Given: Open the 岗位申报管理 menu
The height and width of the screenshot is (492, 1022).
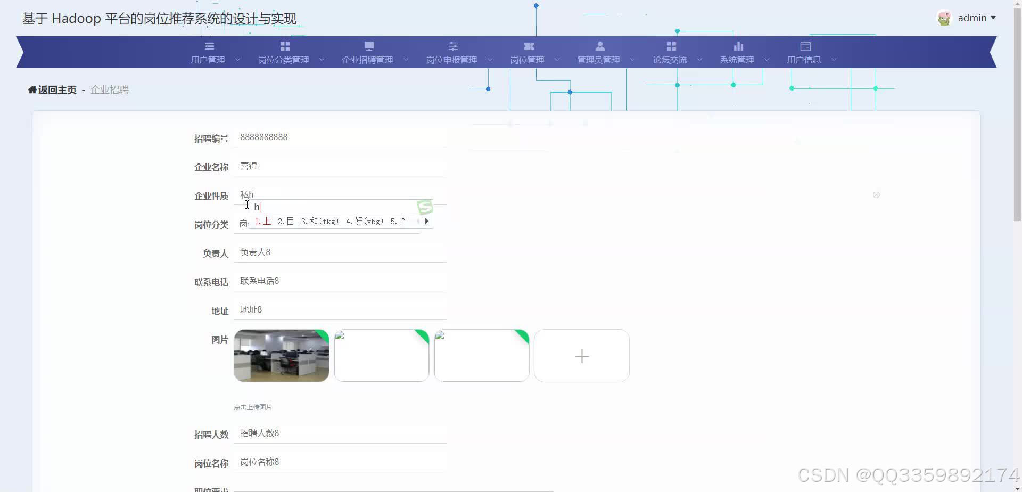Looking at the screenshot, I should click(452, 60).
